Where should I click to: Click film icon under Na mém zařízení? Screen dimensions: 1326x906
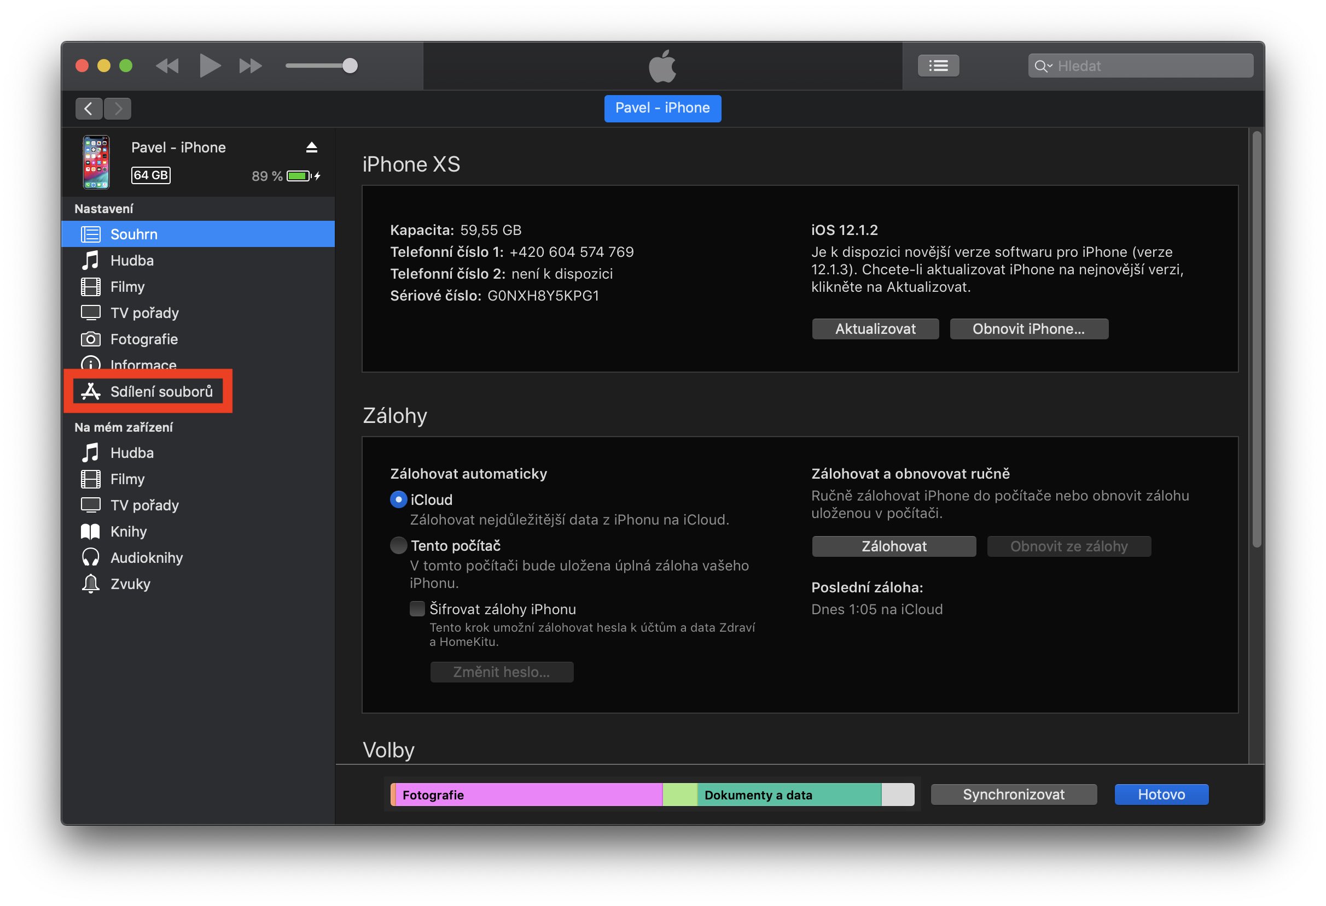pyautogui.click(x=91, y=479)
